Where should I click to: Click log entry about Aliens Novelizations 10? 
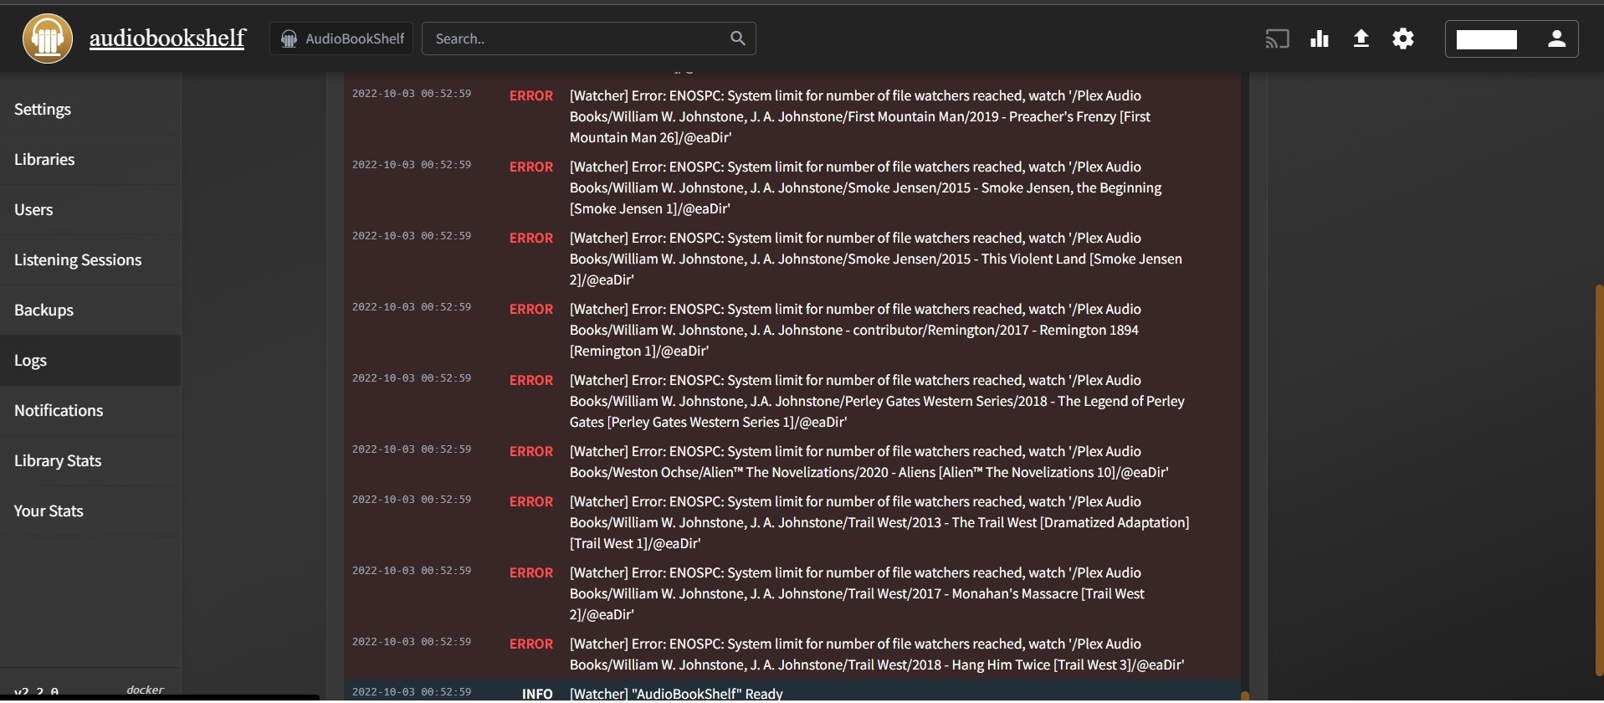[x=792, y=462]
